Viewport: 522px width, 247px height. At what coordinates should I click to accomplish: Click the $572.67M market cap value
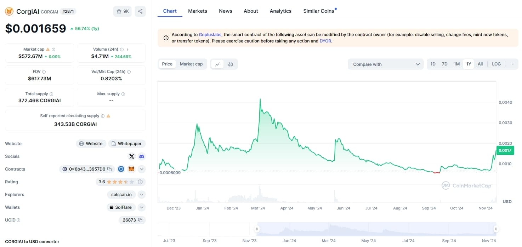(x=30, y=56)
